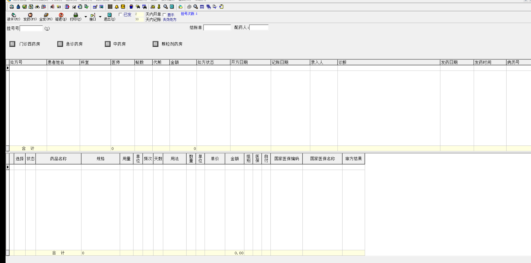Click the 医师 column header
Screen dimensions: 531x263
123,62
